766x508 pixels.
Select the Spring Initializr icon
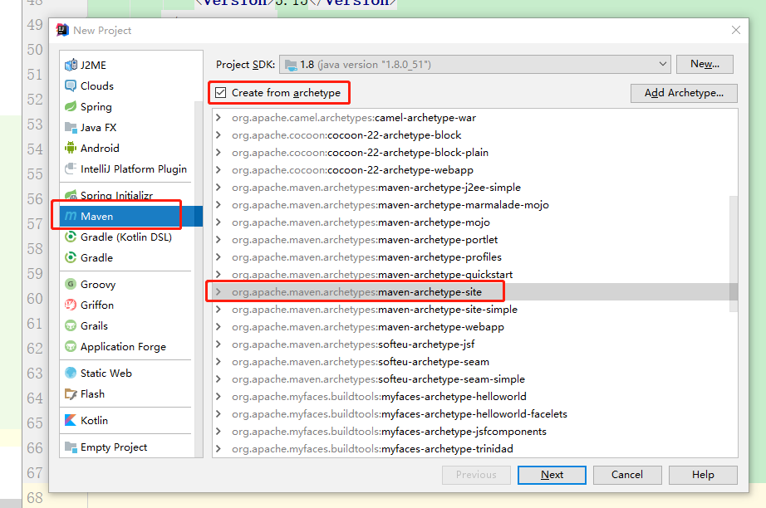(71, 195)
